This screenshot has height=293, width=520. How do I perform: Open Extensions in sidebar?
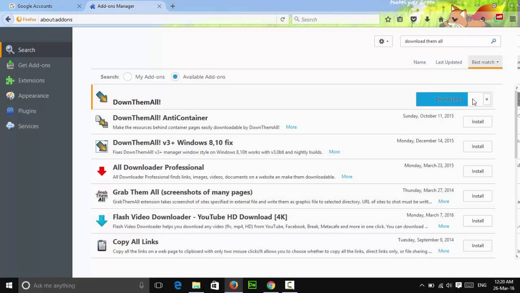tap(36, 80)
